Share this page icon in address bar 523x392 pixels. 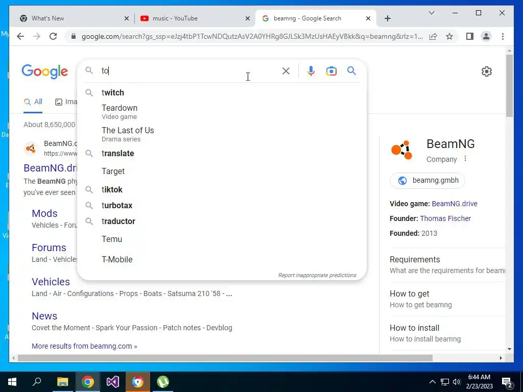click(x=433, y=36)
